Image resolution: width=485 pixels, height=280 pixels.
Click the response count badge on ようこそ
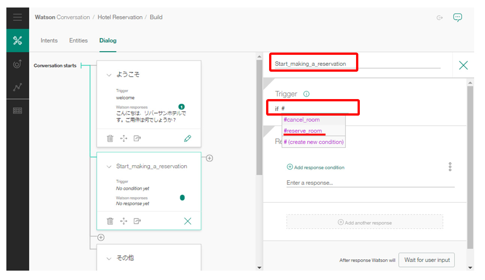(182, 107)
